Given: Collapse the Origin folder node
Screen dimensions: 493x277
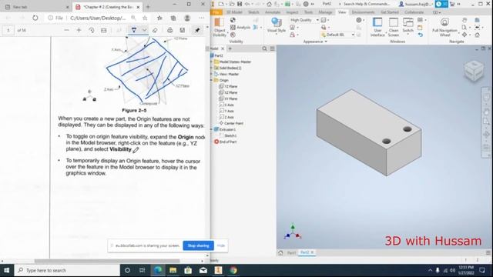Looking at the screenshot, I should (x=211, y=80).
